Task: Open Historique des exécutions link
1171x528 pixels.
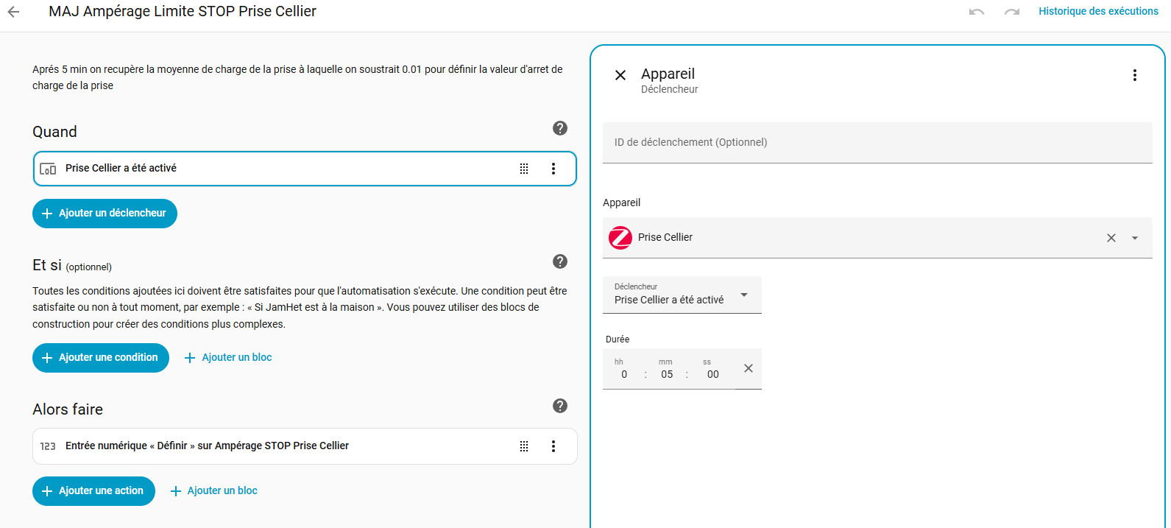Action: (x=1098, y=11)
